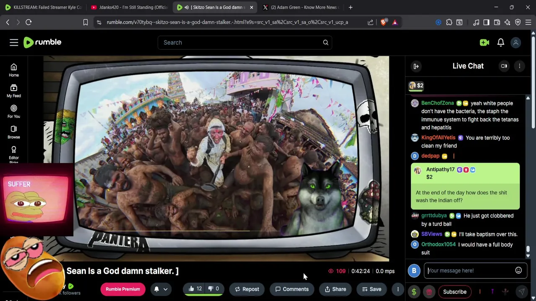Viewport: 536px width, 301px height.
Task: Like the video with thumbs up
Action: tap(195, 289)
